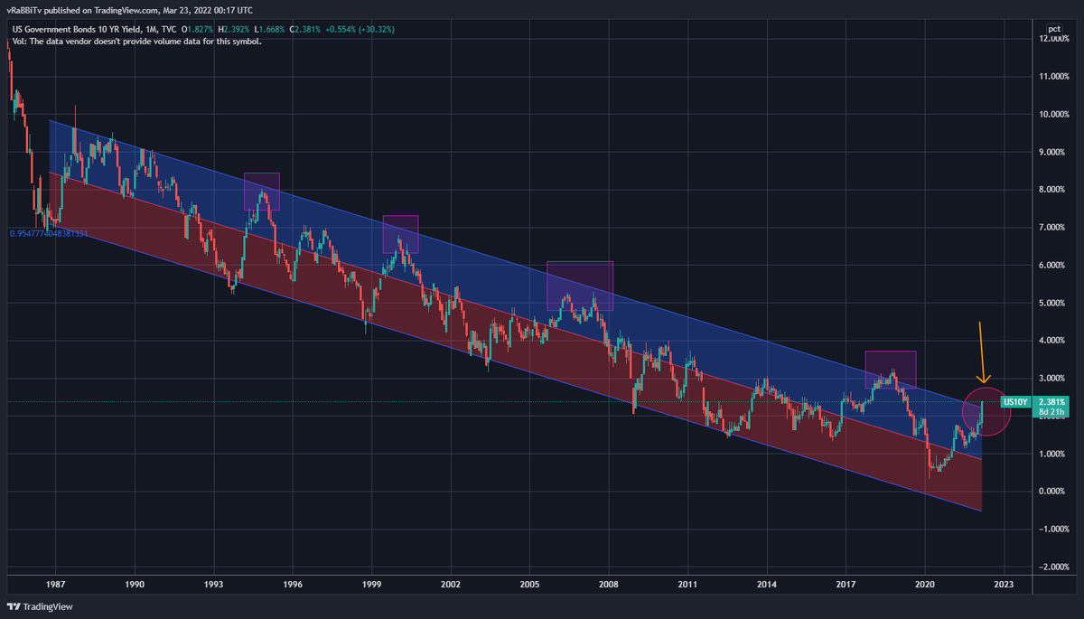The height and width of the screenshot is (619, 1084).
Task: Click the 1987 time axis label
Action: [x=56, y=586]
